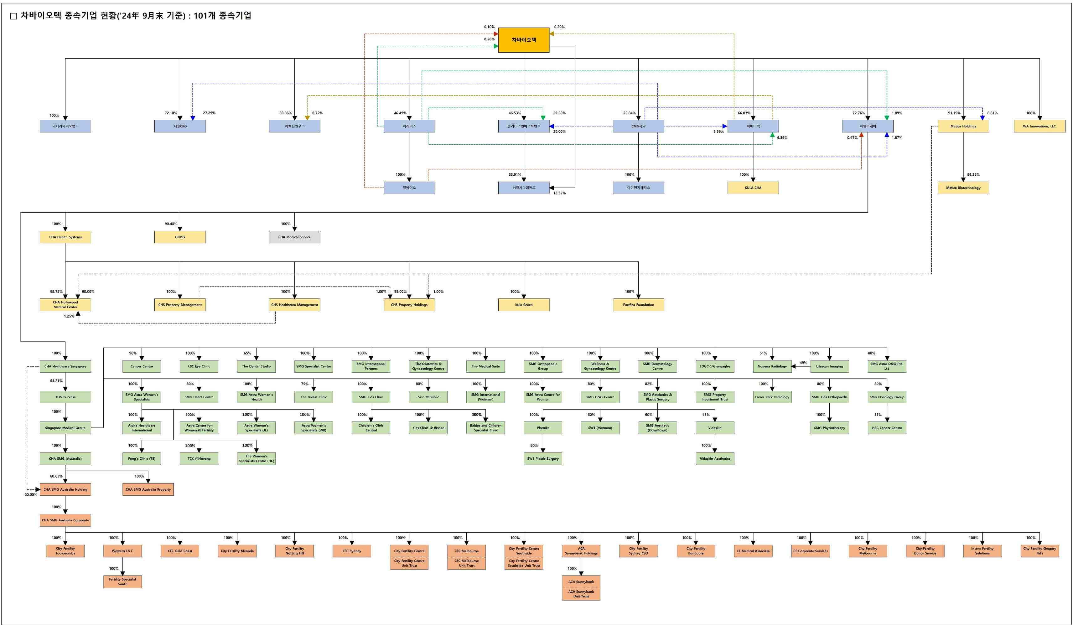Select the Singapore Medical Group box
This screenshot has height=625, width=1073.
[65, 428]
